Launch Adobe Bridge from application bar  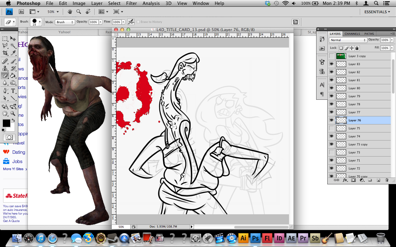21,12
